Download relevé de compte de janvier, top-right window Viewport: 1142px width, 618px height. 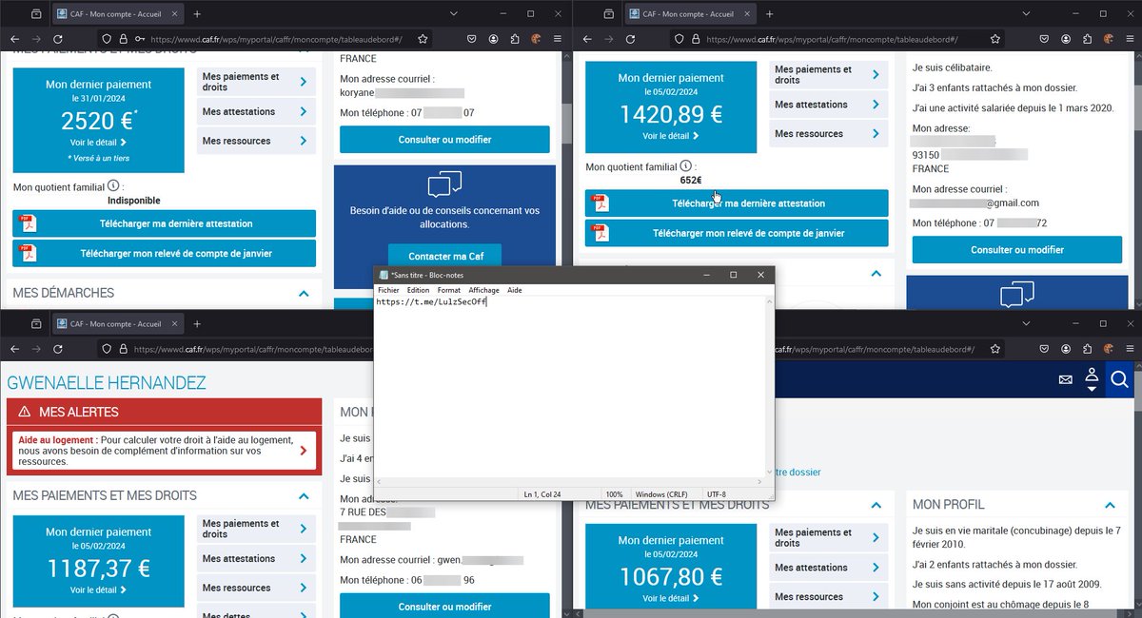coord(737,233)
